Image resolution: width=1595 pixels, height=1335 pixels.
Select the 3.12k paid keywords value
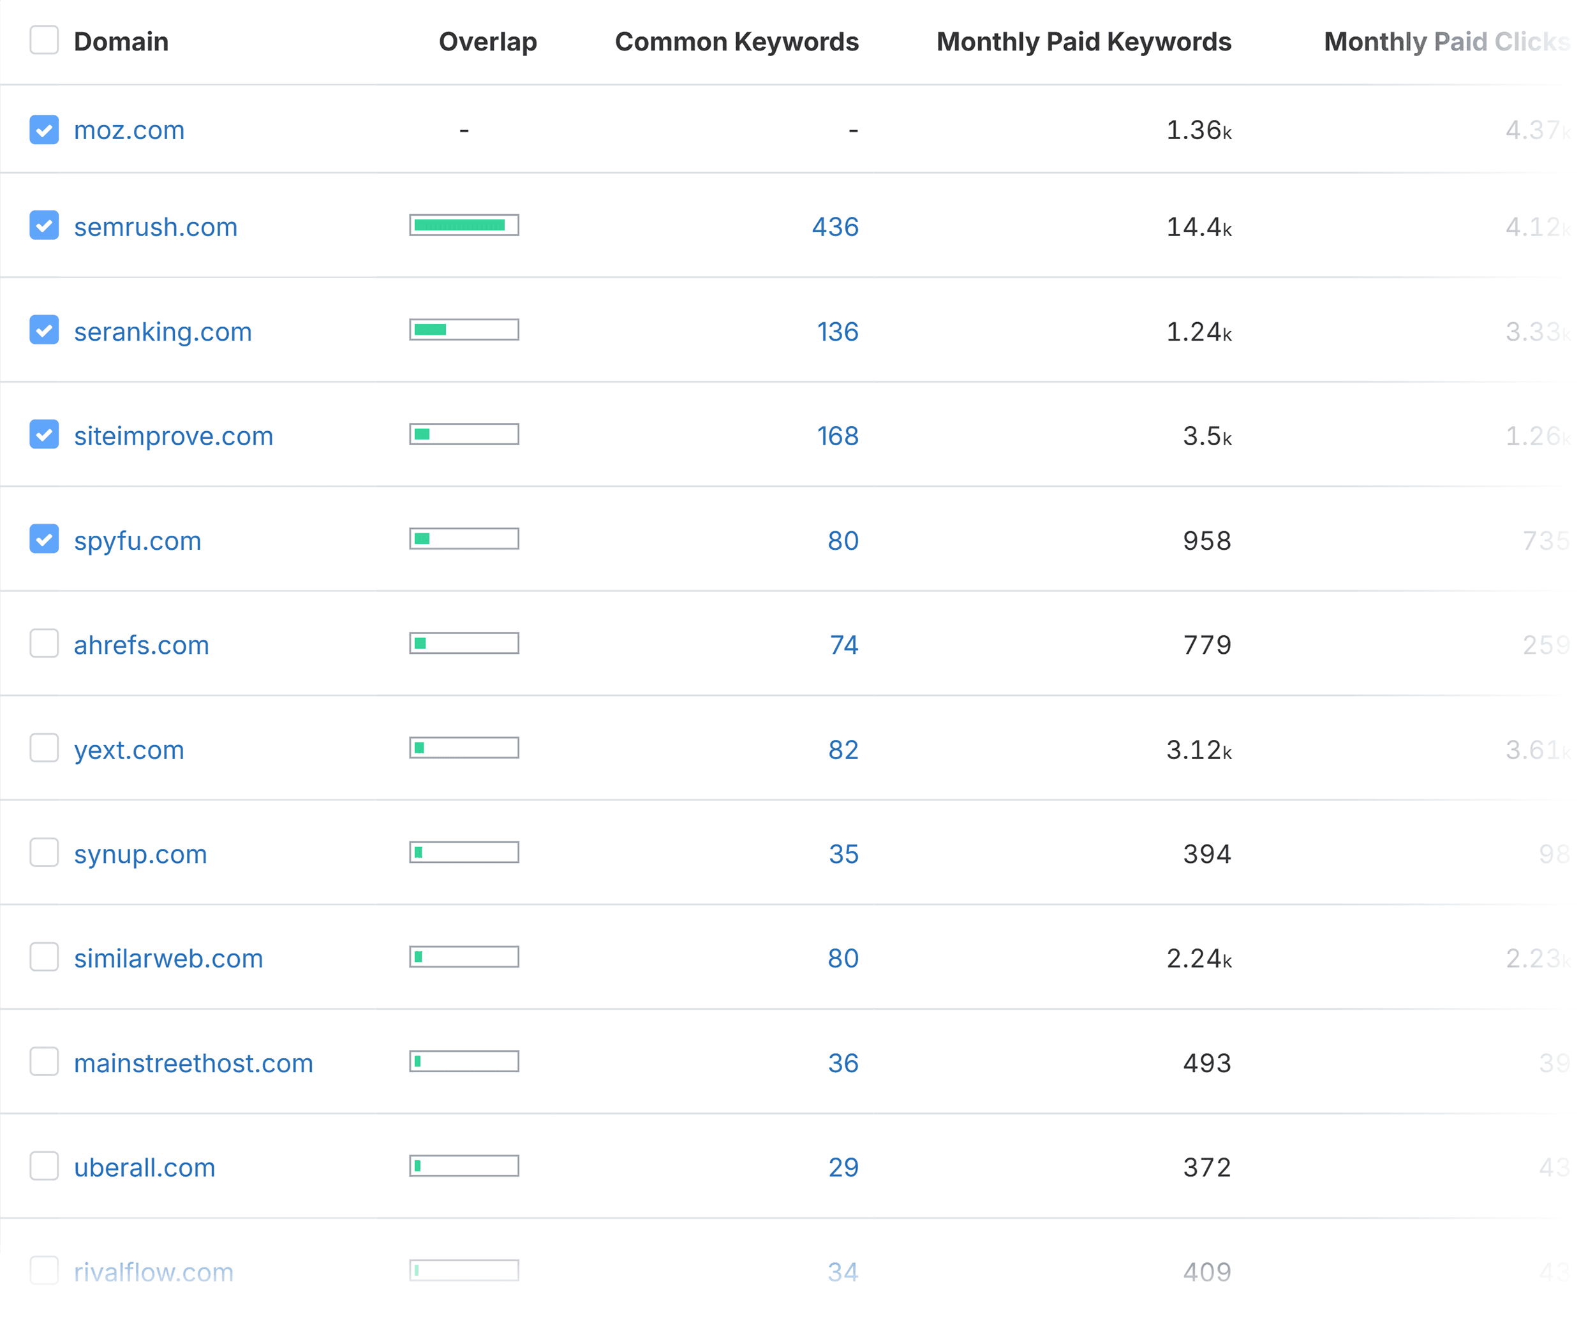(x=1199, y=749)
